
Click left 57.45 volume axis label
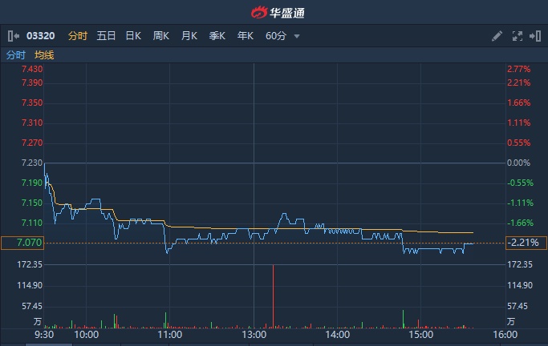[x=32, y=306]
